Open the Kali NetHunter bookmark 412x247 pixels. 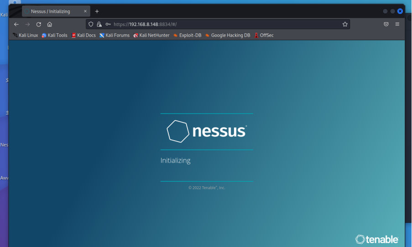tap(151, 35)
